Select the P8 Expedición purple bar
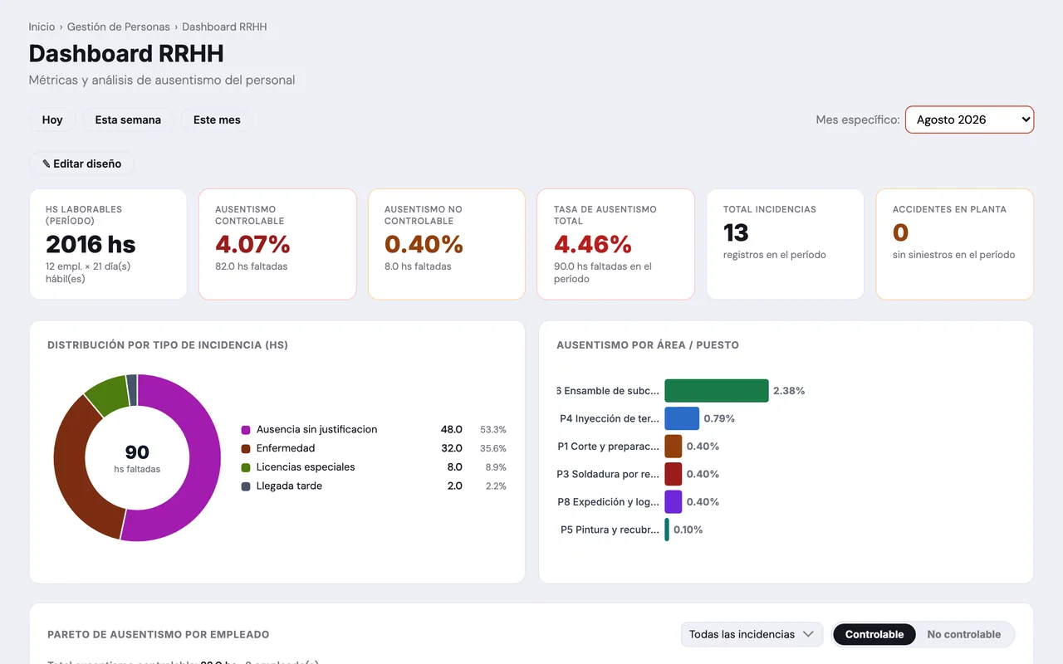 (674, 502)
